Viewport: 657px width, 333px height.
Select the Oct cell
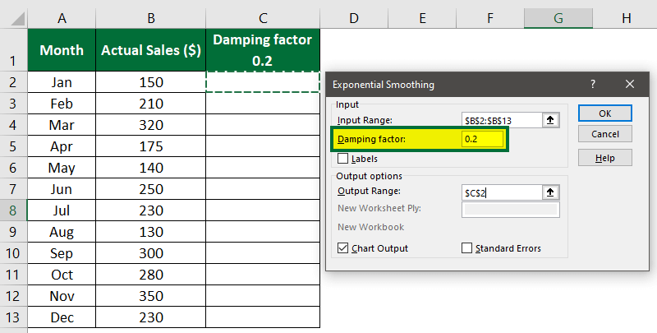[62, 275]
